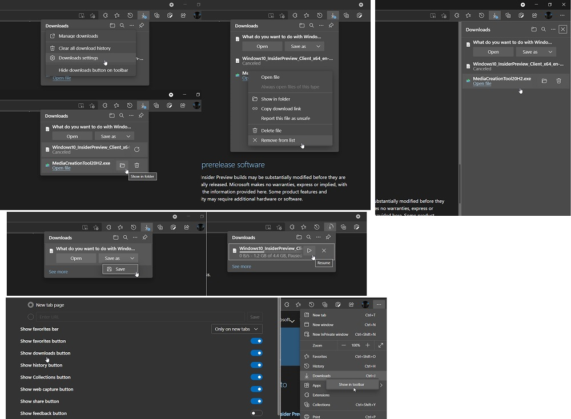Image resolution: width=571 pixels, height=419 pixels.
Task: Open more options in pinned Downloads pane header
Action: pyautogui.click(x=553, y=30)
